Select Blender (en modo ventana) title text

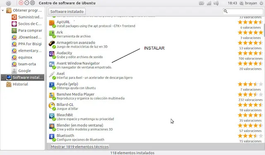tap(80, 125)
